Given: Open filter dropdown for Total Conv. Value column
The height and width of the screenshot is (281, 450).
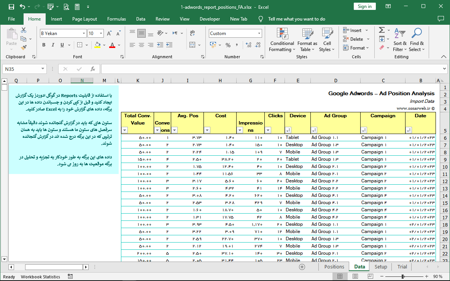Looking at the screenshot, I should [124, 130].
